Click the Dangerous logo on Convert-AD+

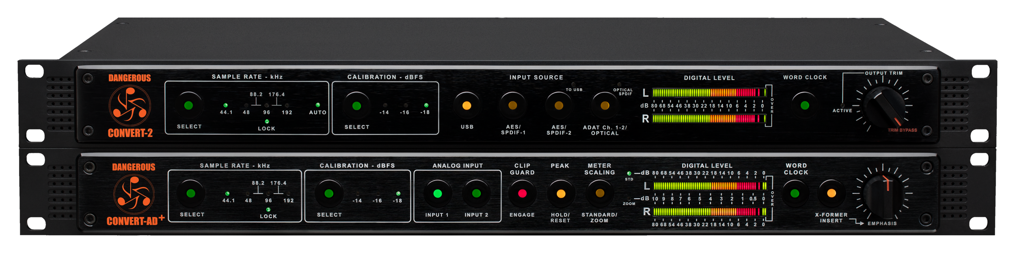pos(134,195)
